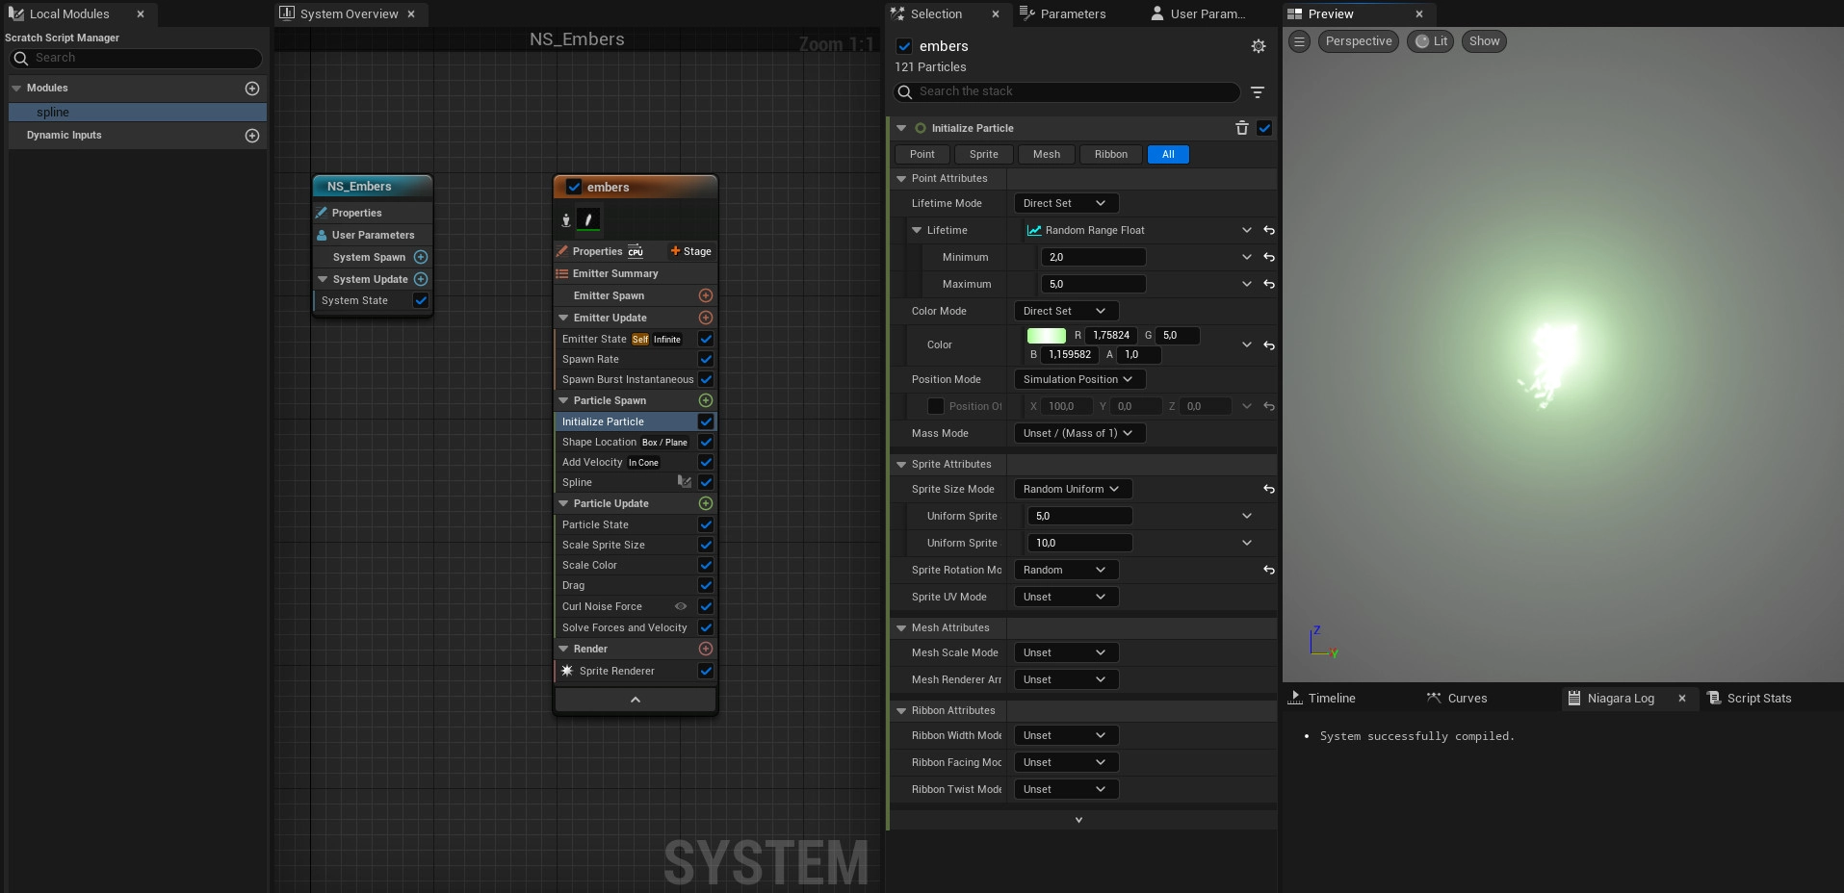This screenshot has height=893, width=1844.
Task: Toggle Curl Noise Force eye visibility
Action: click(681, 606)
